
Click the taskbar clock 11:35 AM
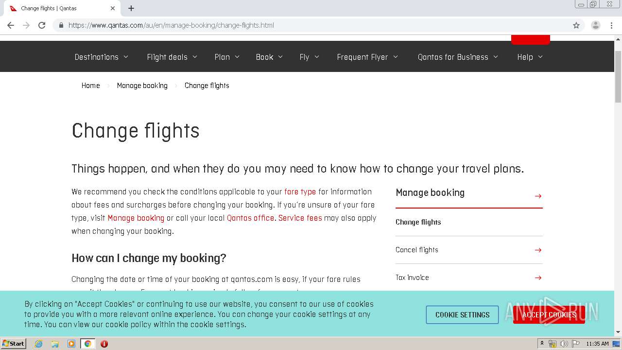597,344
